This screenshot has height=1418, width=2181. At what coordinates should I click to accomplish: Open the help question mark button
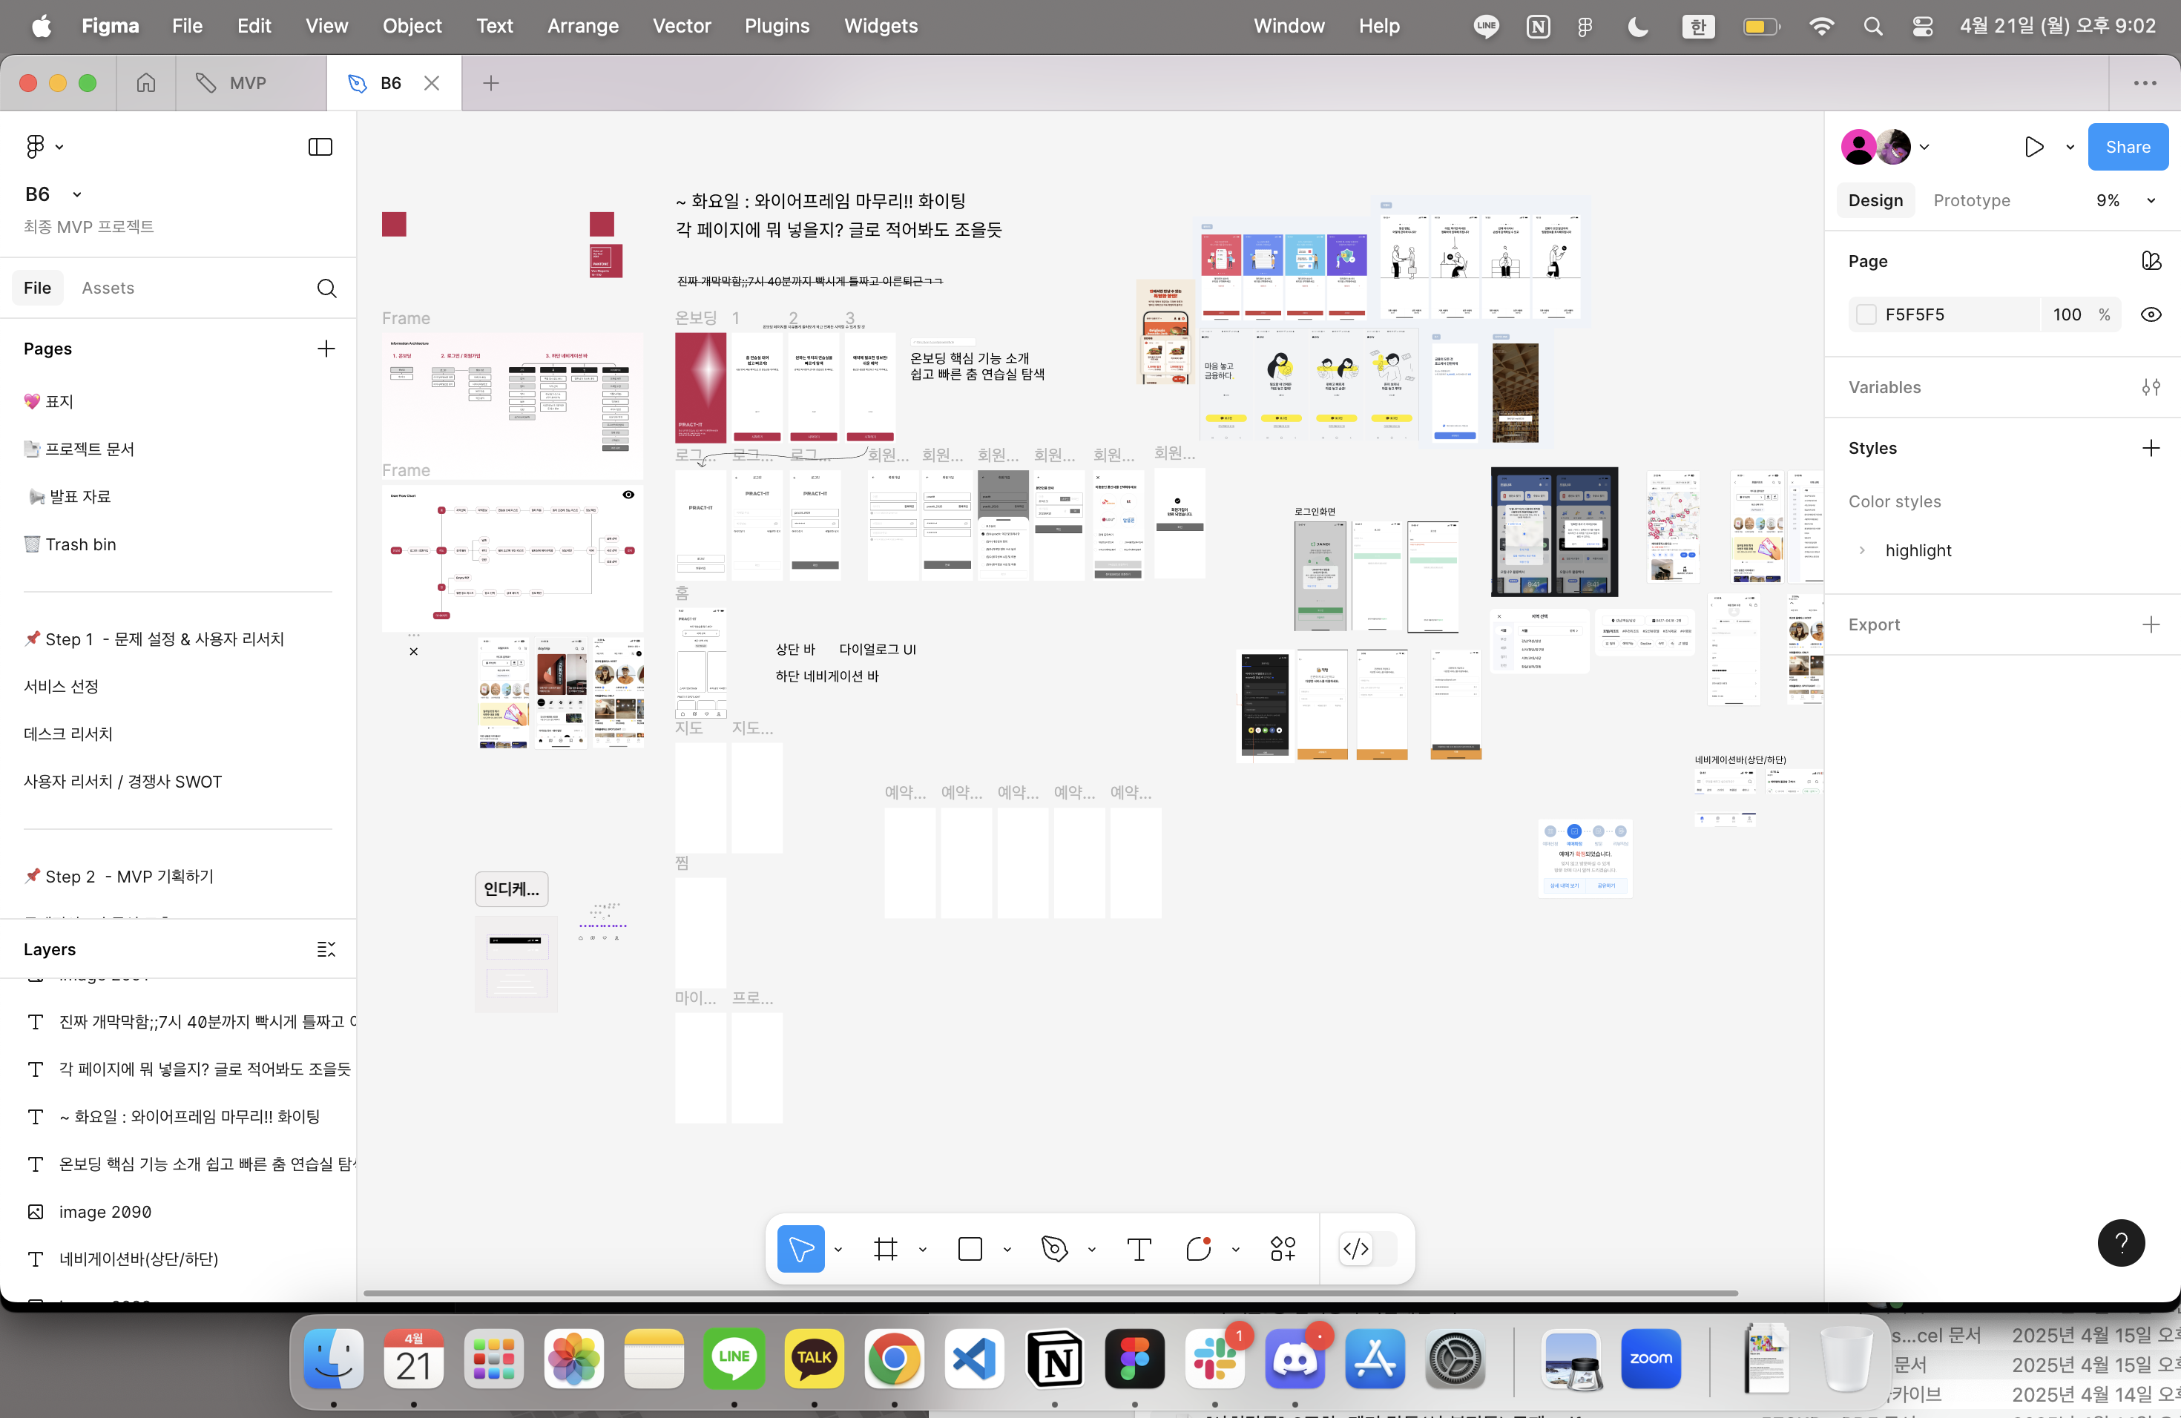pos(2120,1243)
